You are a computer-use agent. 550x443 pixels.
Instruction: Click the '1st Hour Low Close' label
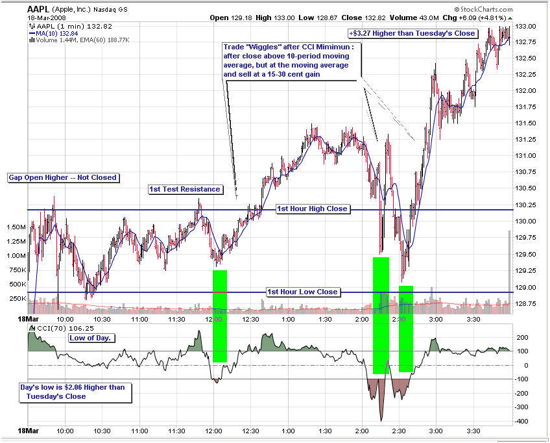pos(303,292)
